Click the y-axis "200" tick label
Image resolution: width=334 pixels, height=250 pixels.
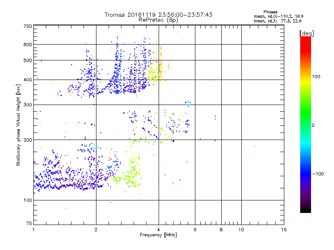pos(28,140)
